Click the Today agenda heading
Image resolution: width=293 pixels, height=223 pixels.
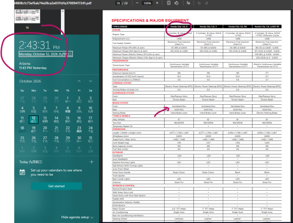pos(30,162)
